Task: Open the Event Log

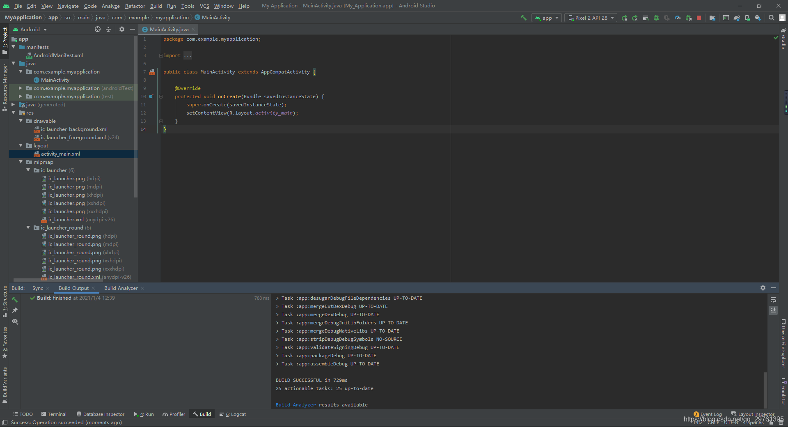Action: (708, 414)
